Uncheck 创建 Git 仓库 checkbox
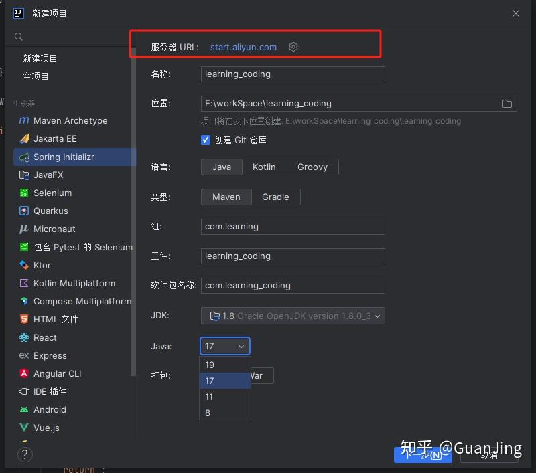 coord(205,140)
